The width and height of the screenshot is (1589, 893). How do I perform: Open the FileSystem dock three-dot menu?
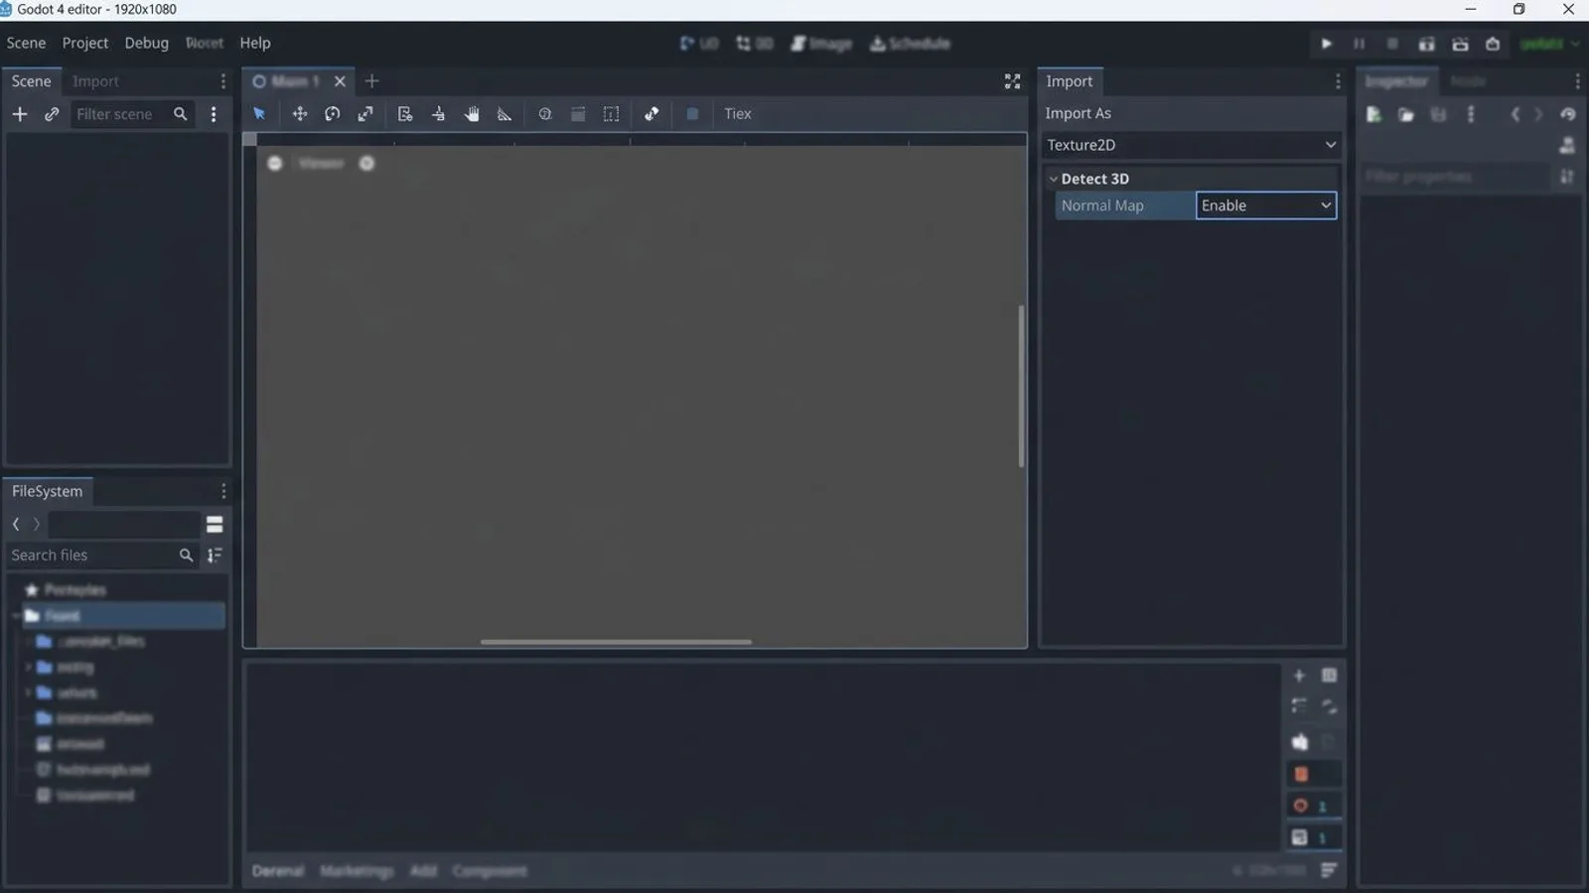(223, 491)
